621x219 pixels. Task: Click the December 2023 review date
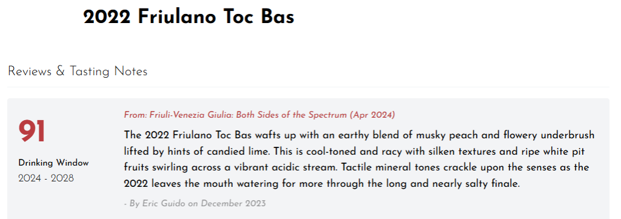[x=233, y=204]
